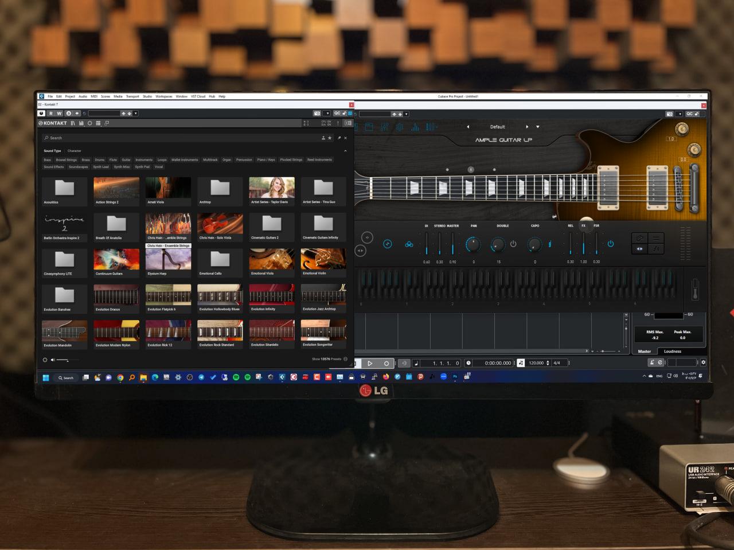This screenshot has width=734, height=550.
Task: Click Ample Guitar snapshot camera icon
Action: coord(669,114)
